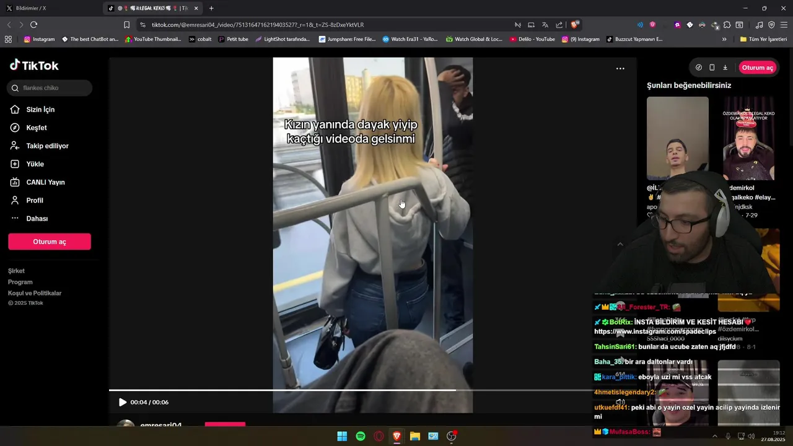793x446 pixels.
Task: Open the LightShot bookmark
Action: coord(283,39)
